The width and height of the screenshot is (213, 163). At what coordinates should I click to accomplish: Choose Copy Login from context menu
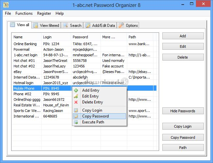click(x=100, y=110)
